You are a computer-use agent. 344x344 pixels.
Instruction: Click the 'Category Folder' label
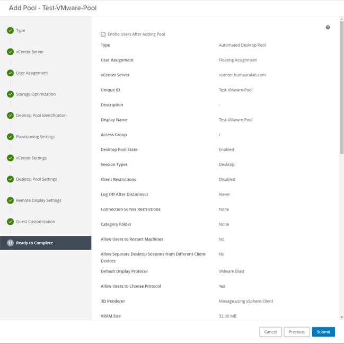[116, 224]
